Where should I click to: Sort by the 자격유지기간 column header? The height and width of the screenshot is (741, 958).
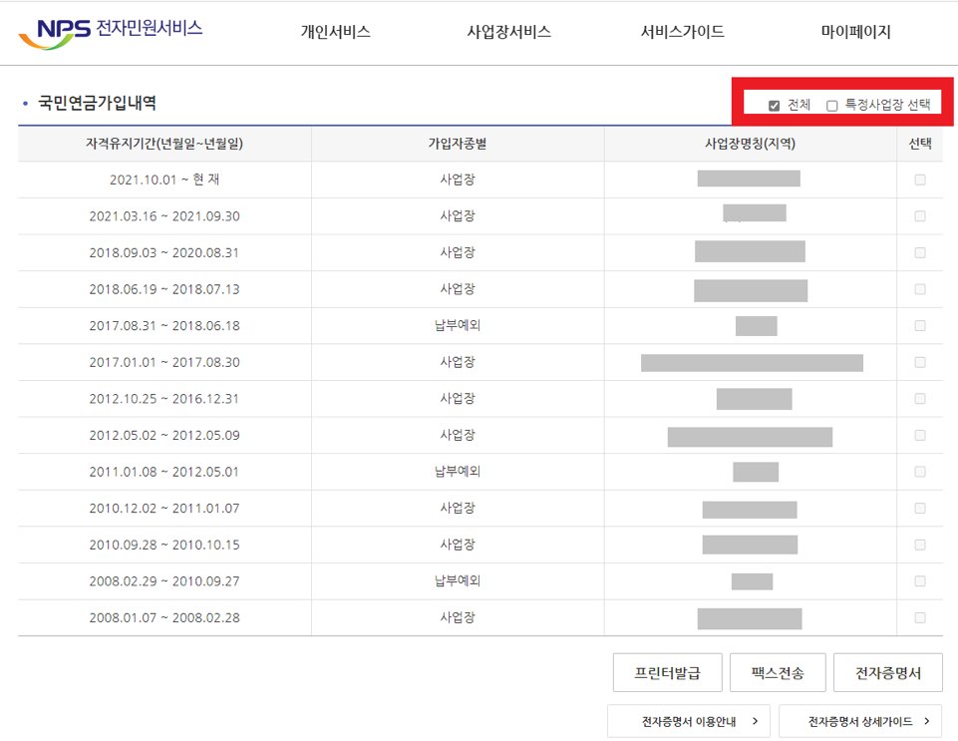[163, 144]
